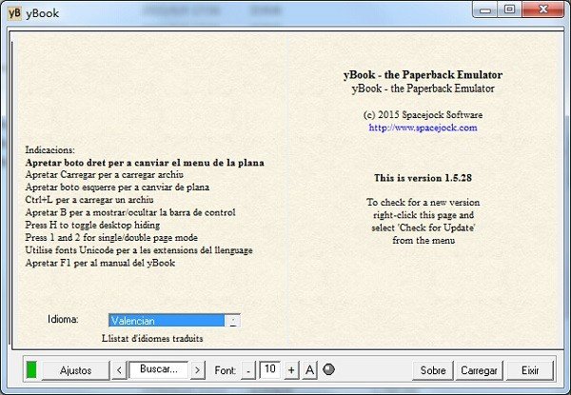Click 'select 'Check for Update'' text line
The image size is (571, 395).
423,227
